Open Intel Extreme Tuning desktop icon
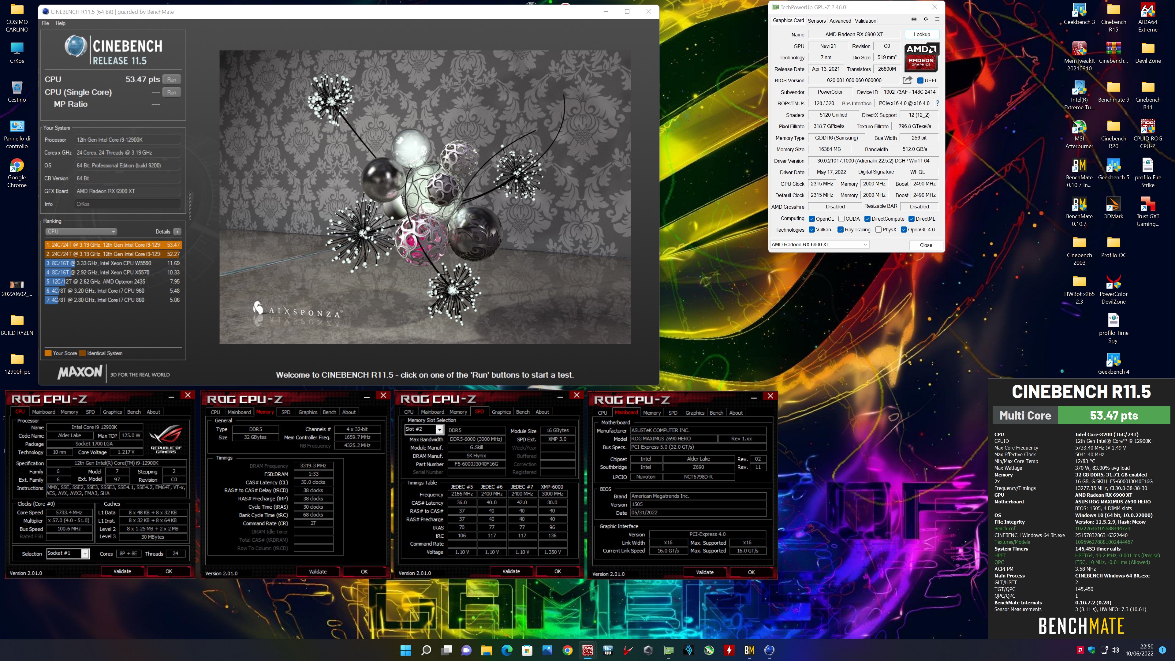This screenshot has height=661, width=1175. (x=1079, y=95)
